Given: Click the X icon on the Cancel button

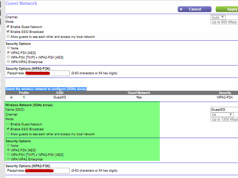Looking at the screenshot, I should click(181, 9).
